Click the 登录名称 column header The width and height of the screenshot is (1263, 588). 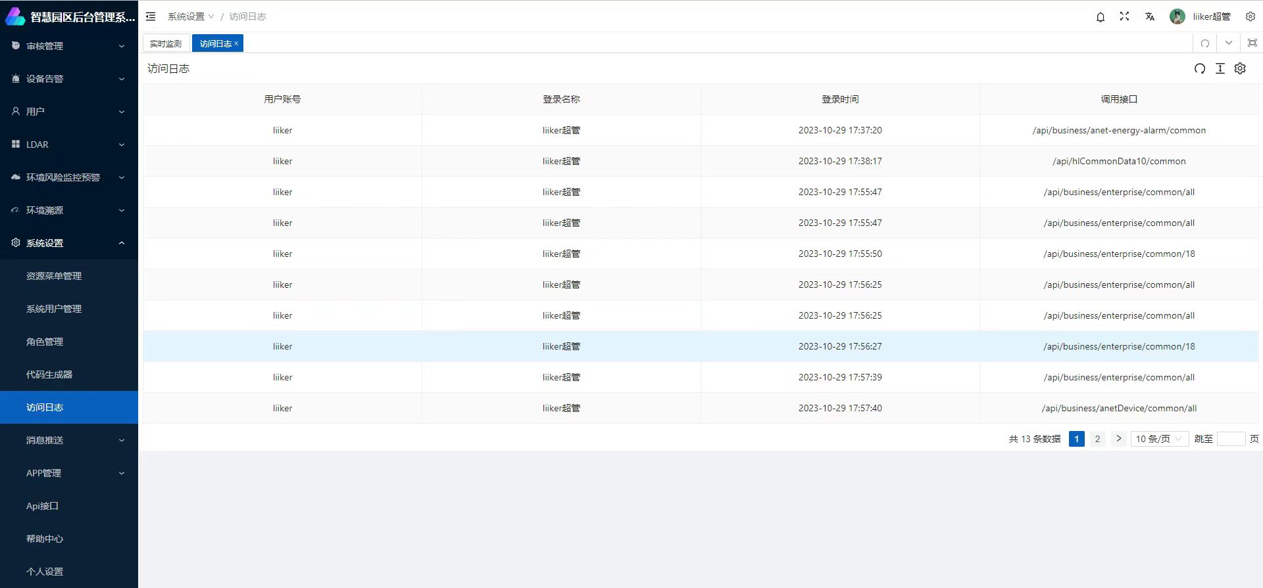[561, 99]
